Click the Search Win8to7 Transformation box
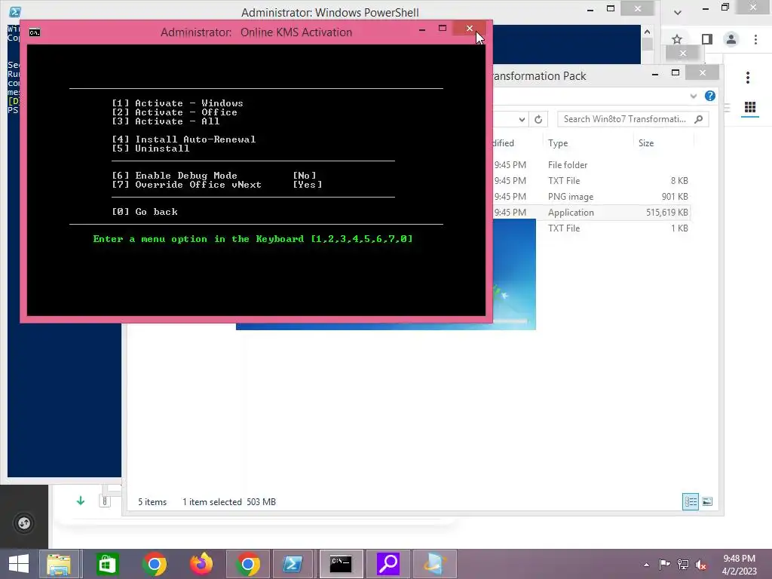 [633, 119]
